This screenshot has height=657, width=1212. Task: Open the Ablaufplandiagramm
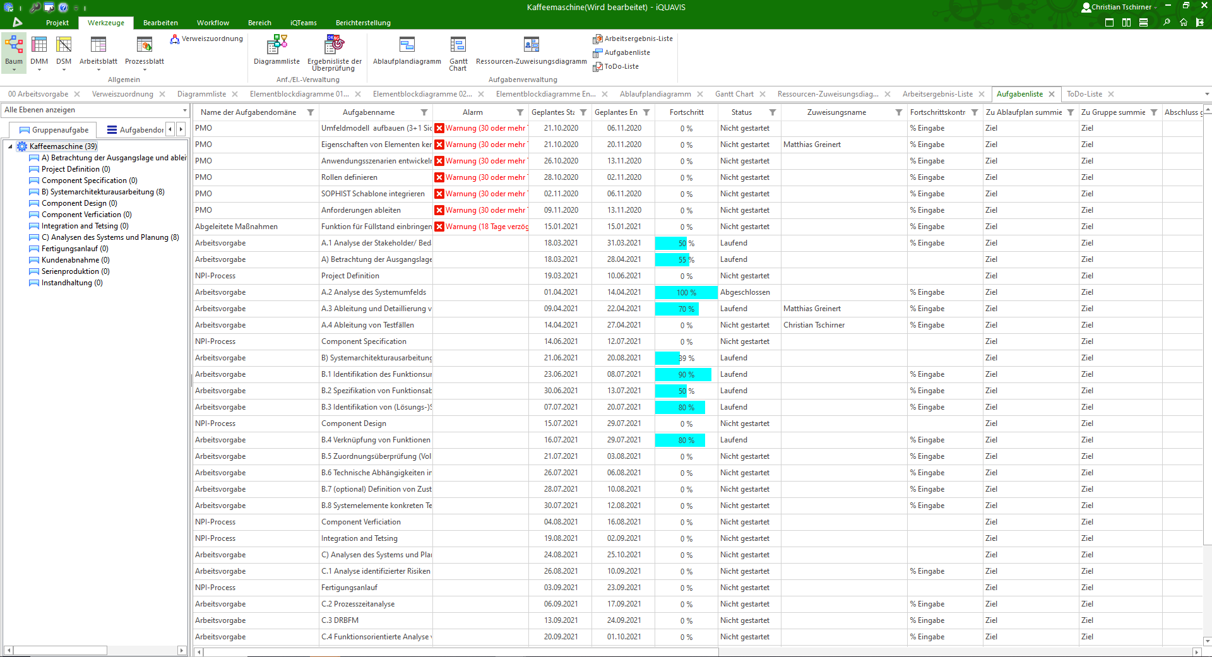point(407,50)
